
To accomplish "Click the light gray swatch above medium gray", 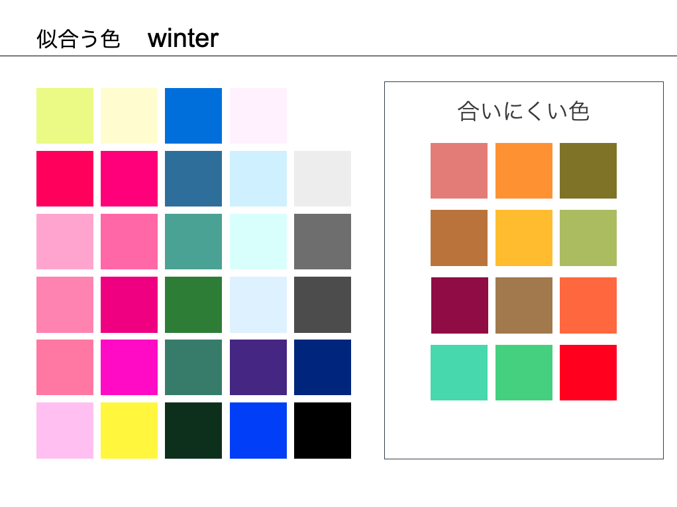I will pyautogui.click(x=323, y=179).
